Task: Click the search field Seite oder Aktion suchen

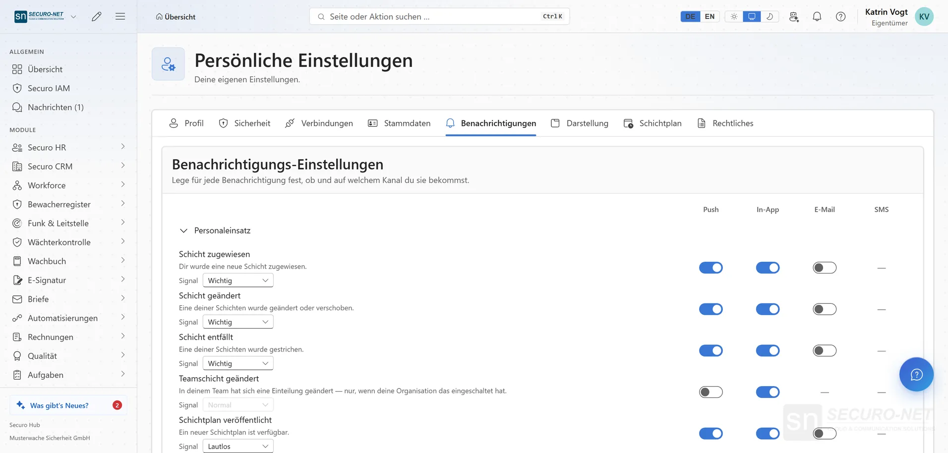Action: point(439,16)
